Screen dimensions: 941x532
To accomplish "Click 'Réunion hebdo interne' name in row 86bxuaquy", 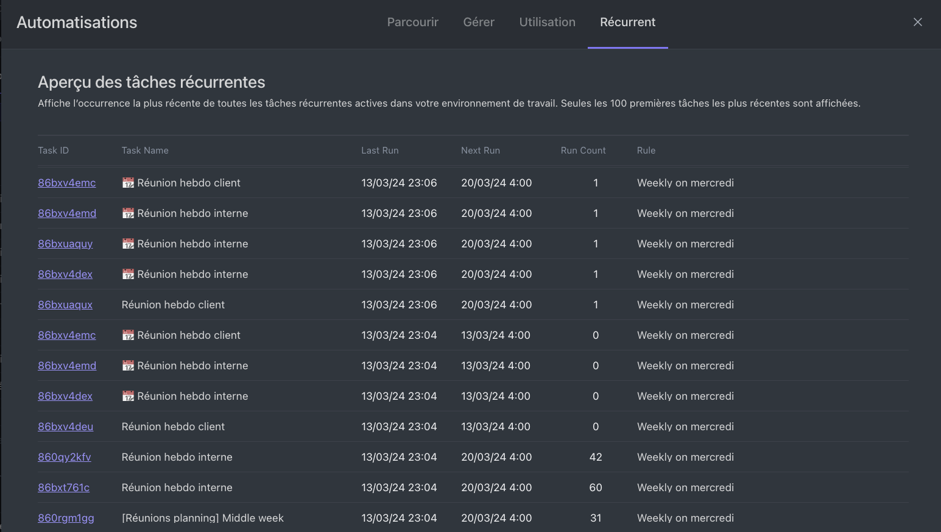I will (x=192, y=244).
